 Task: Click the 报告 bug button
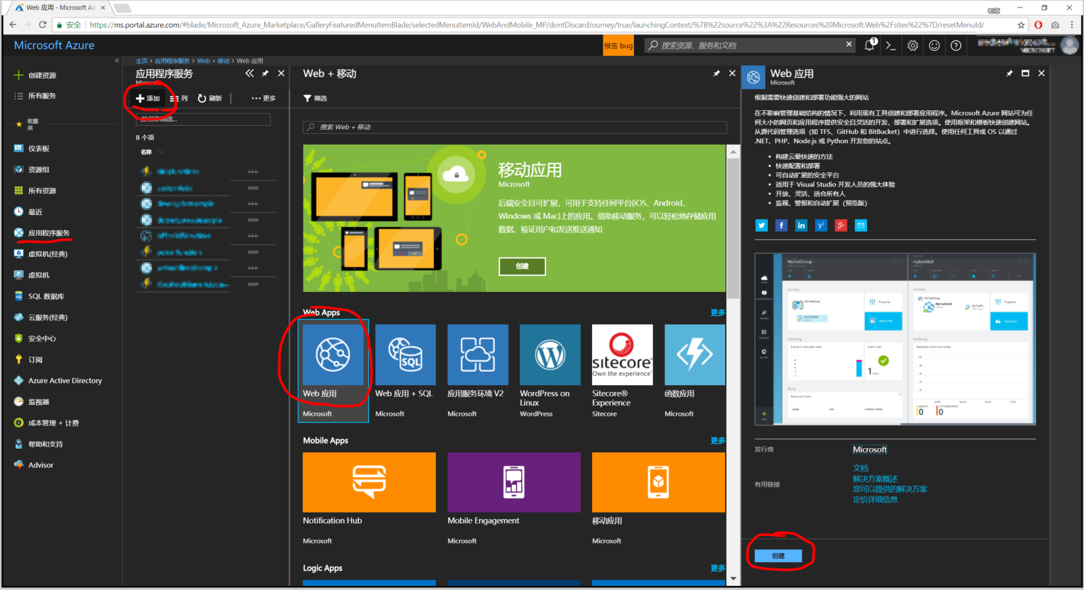pyautogui.click(x=618, y=45)
